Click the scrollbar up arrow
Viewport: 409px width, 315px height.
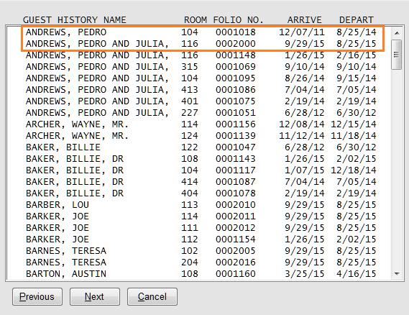397,33
